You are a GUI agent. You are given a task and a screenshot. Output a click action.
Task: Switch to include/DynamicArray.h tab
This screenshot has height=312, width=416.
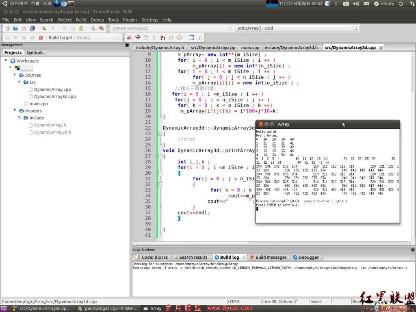160,48
